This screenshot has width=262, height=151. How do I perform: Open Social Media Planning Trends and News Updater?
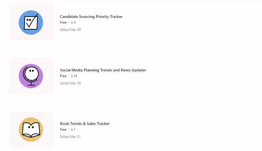pos(103,70)
